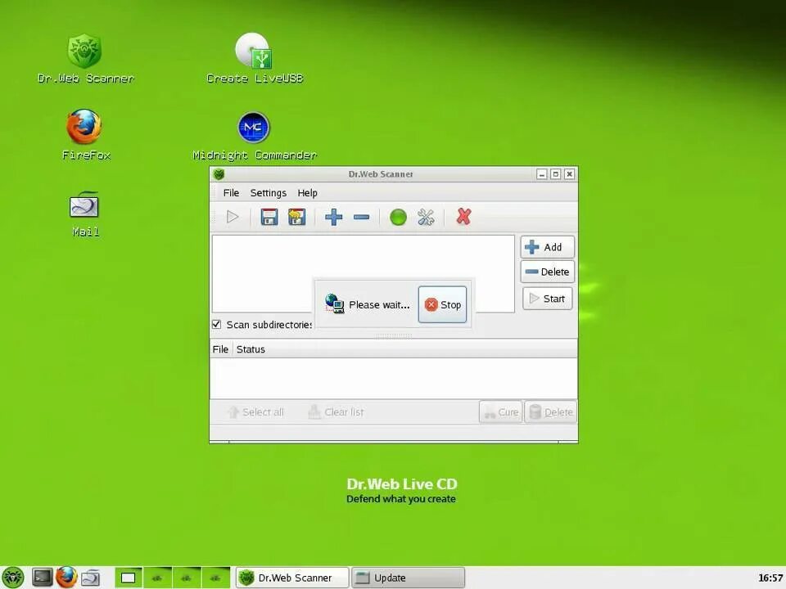The height and width of the screenshot is (589, 786).
Task: Open the File menu
Action: pyautogui.click(x=231, y=193)
